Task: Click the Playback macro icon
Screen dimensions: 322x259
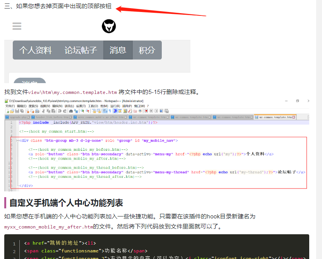Action: pyautogui.click(x=156, y=111)
